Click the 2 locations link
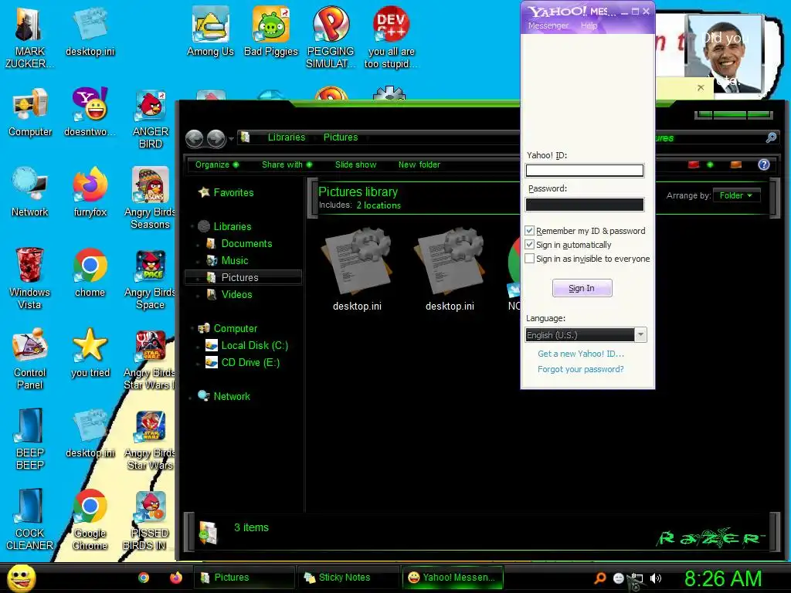Screen dimensions: 791x593 click(379, 205)
